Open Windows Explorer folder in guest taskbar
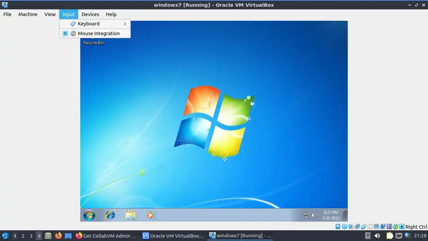This screenshot has height=241, width=428. click(x=131, y=215)
